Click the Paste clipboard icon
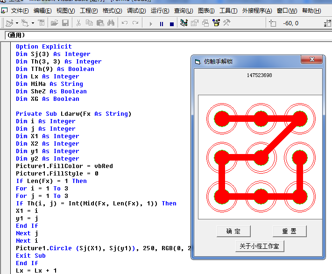332x274 pixels. 100,23
